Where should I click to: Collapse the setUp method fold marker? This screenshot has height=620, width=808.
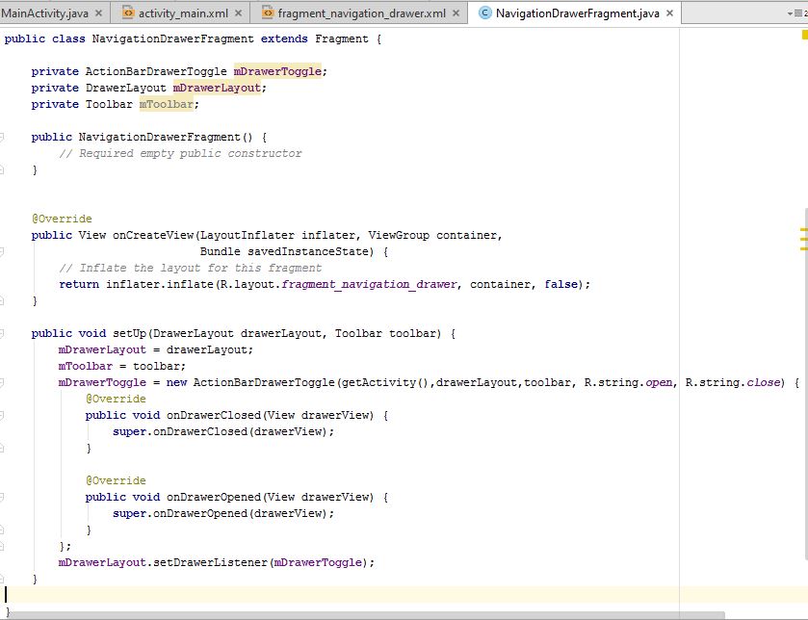[x=3, y=333]
